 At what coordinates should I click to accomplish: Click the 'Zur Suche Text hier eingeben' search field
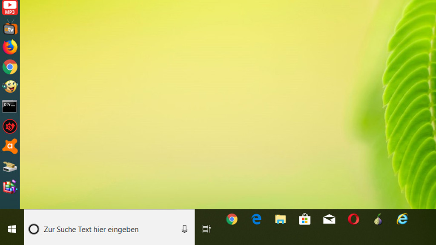[91, 229]
